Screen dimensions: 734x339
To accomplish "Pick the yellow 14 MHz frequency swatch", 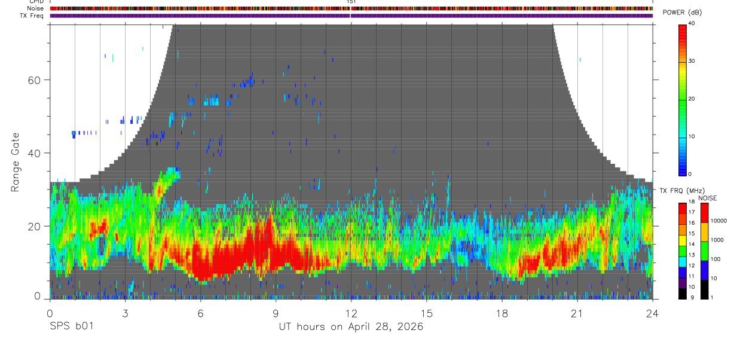I will 683,240.
